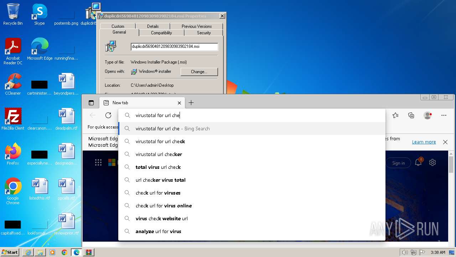
Task: Select the New tab browser tab
Action: pyautogui.click(x=142, y=103)
